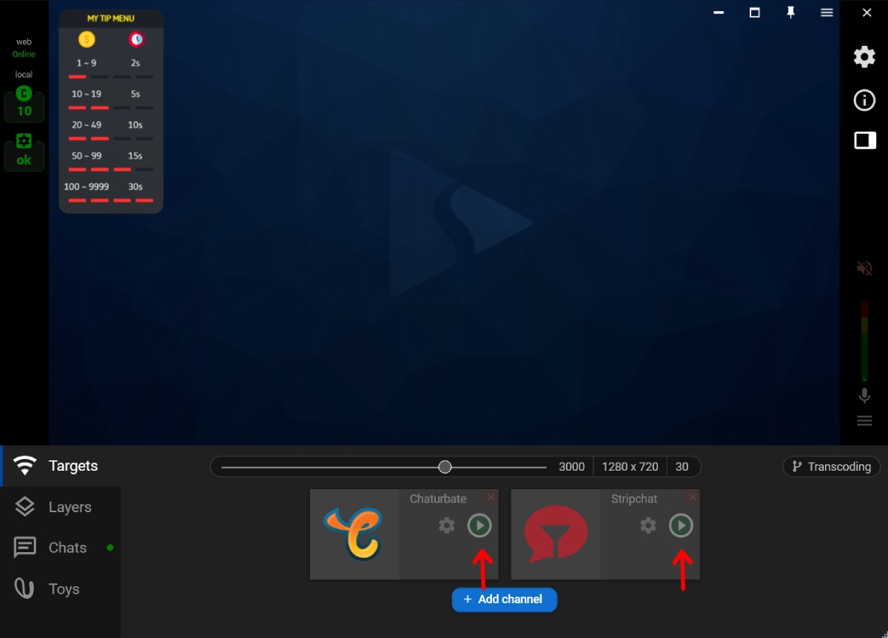
Task: Open Chaturbate channel settings gear
Action: click(x=447, y=525)
